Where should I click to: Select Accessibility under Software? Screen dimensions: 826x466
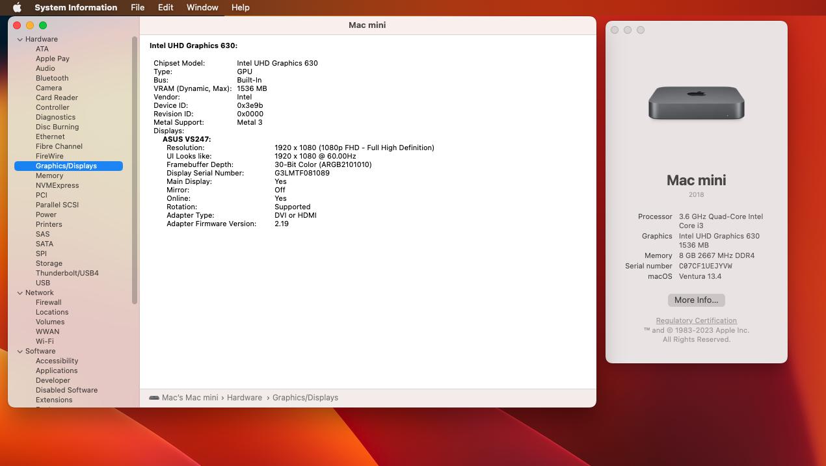point(57,361)
